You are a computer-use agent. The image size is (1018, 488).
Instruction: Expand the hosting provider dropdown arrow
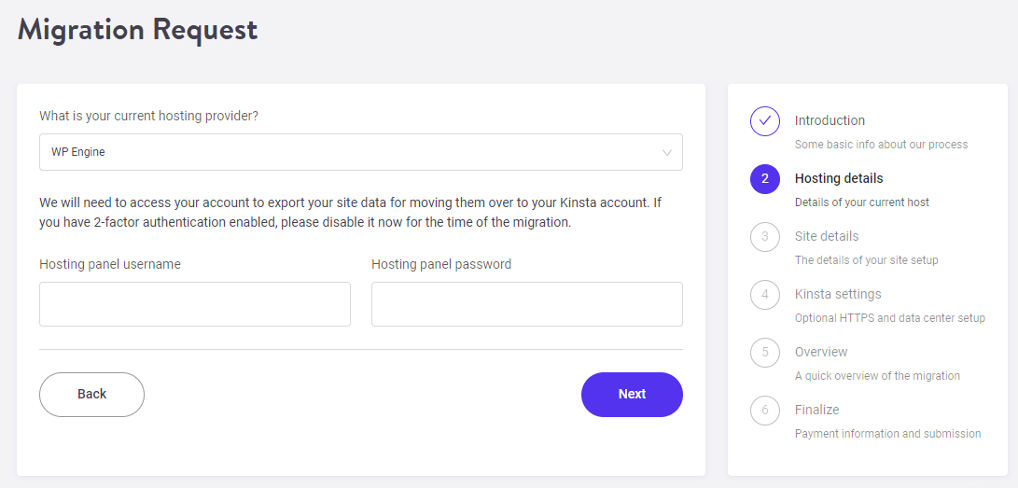pyautogui.click(x=667, y=152)
